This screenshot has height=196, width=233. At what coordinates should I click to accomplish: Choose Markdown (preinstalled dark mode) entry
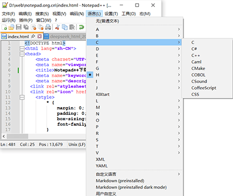[135, 187]
